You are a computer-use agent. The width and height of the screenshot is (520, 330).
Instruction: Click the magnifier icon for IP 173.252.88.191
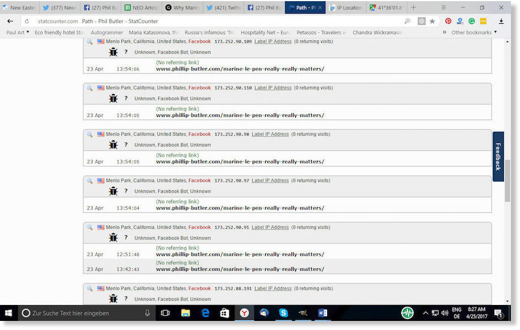click(x=89, y=289)
